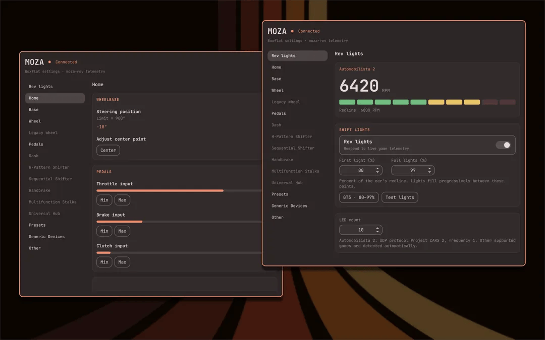This screenshot has width=545, height=340.
Task: Click the Throttle input level bar
Action: (179, 190)
